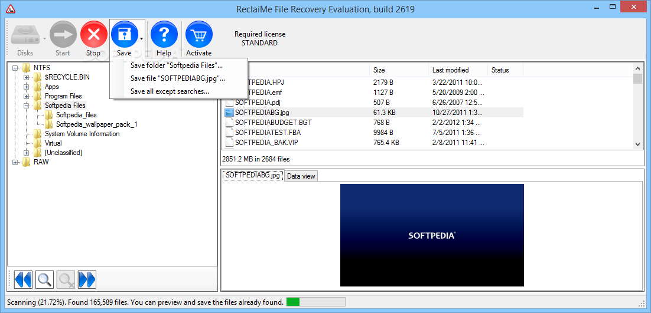
Task: Sort by the Last modified column header
Action: click(x=458, y=70)
